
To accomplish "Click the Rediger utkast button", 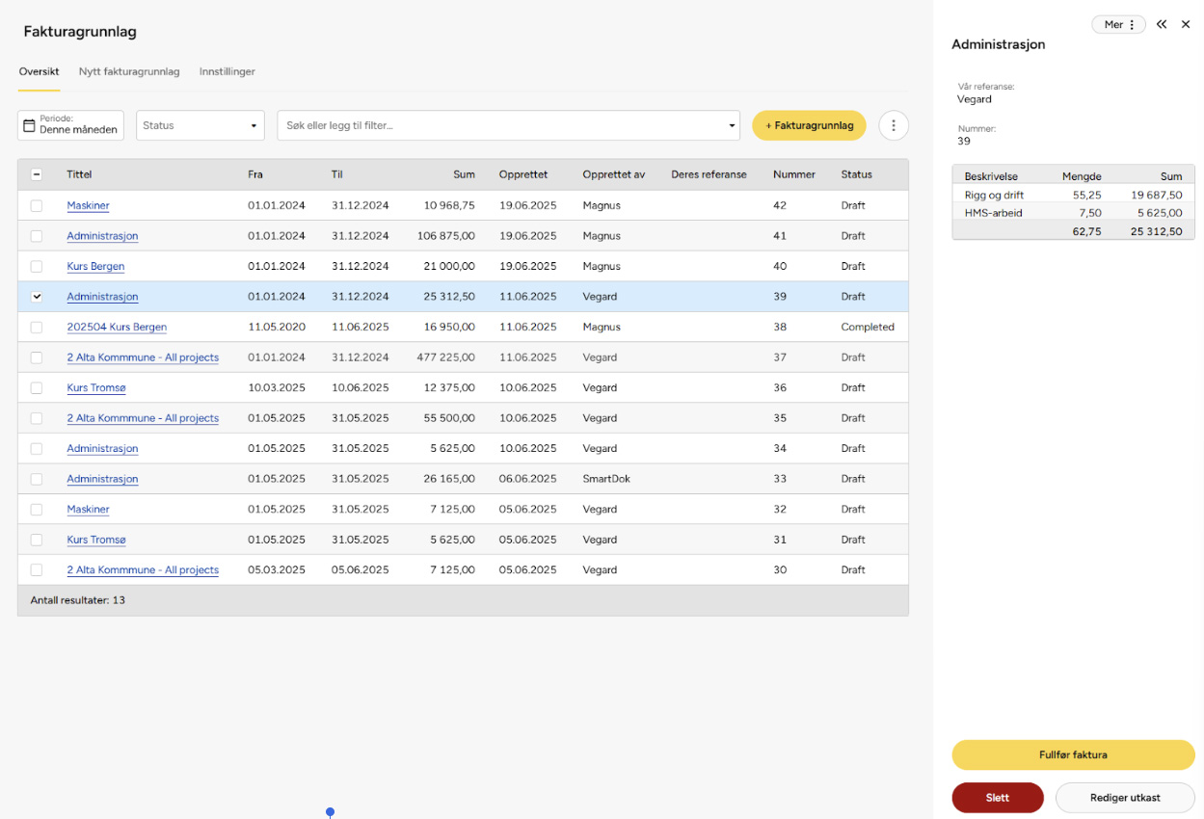I will [1125, 798].
